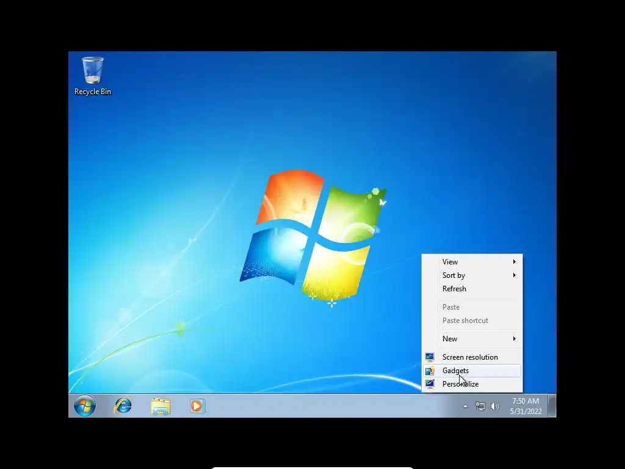Viewport: 625px width, 469px height.
Task: Expand the View submenu
Action: point(472,262)
